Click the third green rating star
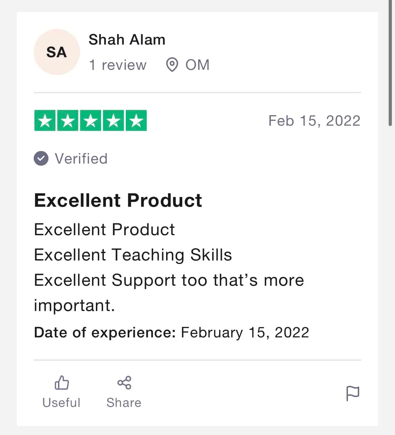Viewport: 395px width, 435px height. pos(91,120)
